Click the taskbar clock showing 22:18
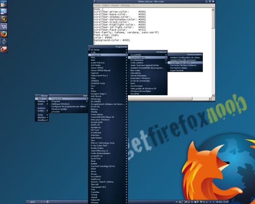Viewport: 255px width, 204px height. click(x=222, y=202)
